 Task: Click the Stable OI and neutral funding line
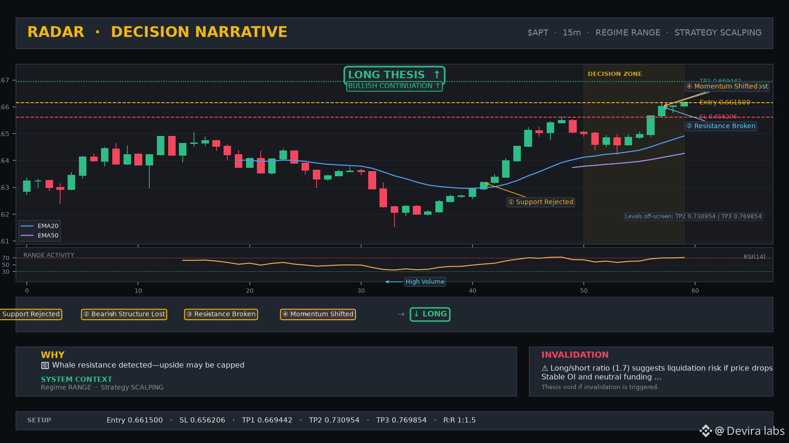click(x=601, y=377)
